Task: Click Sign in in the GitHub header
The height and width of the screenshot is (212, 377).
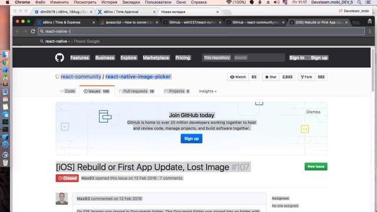Action: tap(297, 58)
